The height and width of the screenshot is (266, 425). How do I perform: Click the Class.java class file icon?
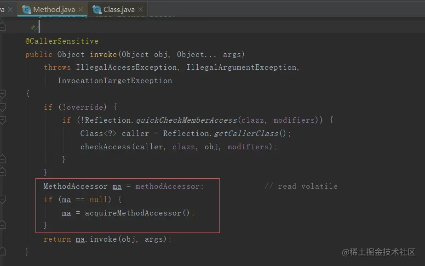97,10
